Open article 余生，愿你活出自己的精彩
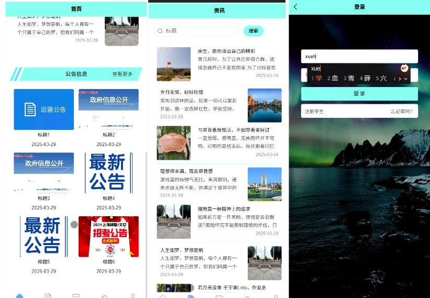 click(x=226, y=51)
